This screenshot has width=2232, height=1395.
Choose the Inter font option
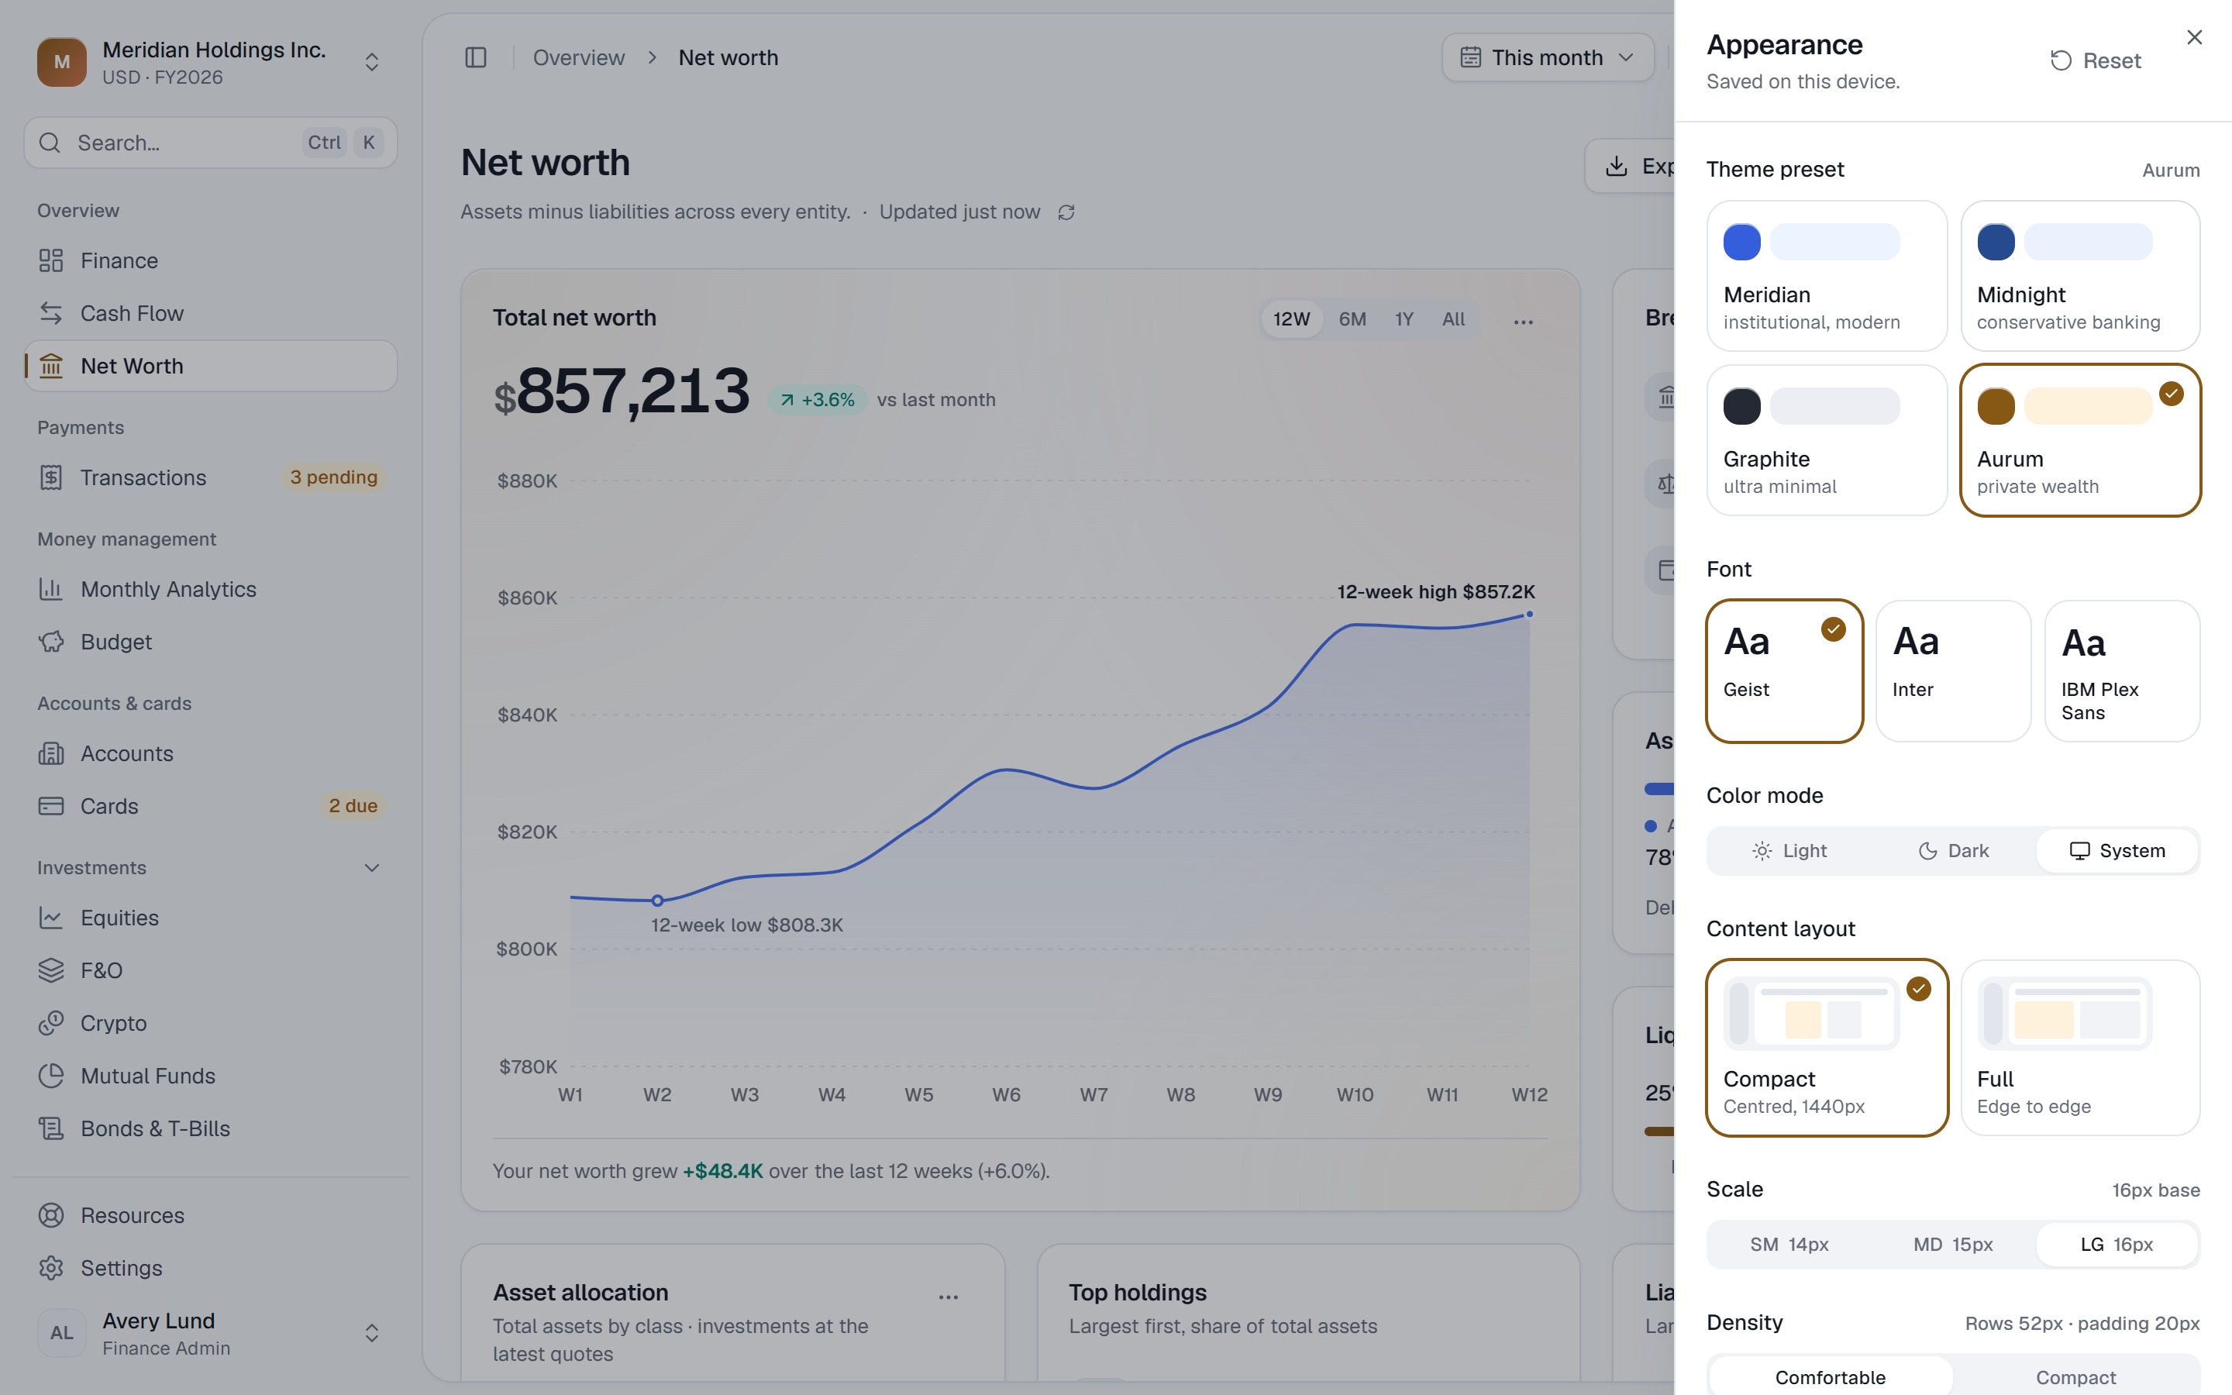click(x=1954, y=670)
